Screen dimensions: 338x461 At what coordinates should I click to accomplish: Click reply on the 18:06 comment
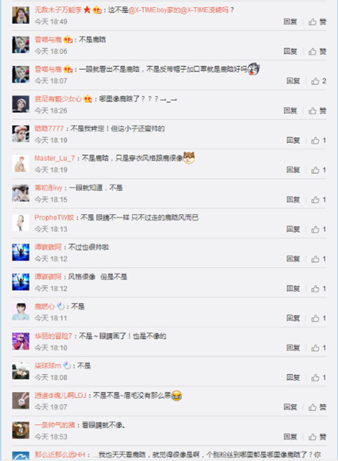[290, 51]
